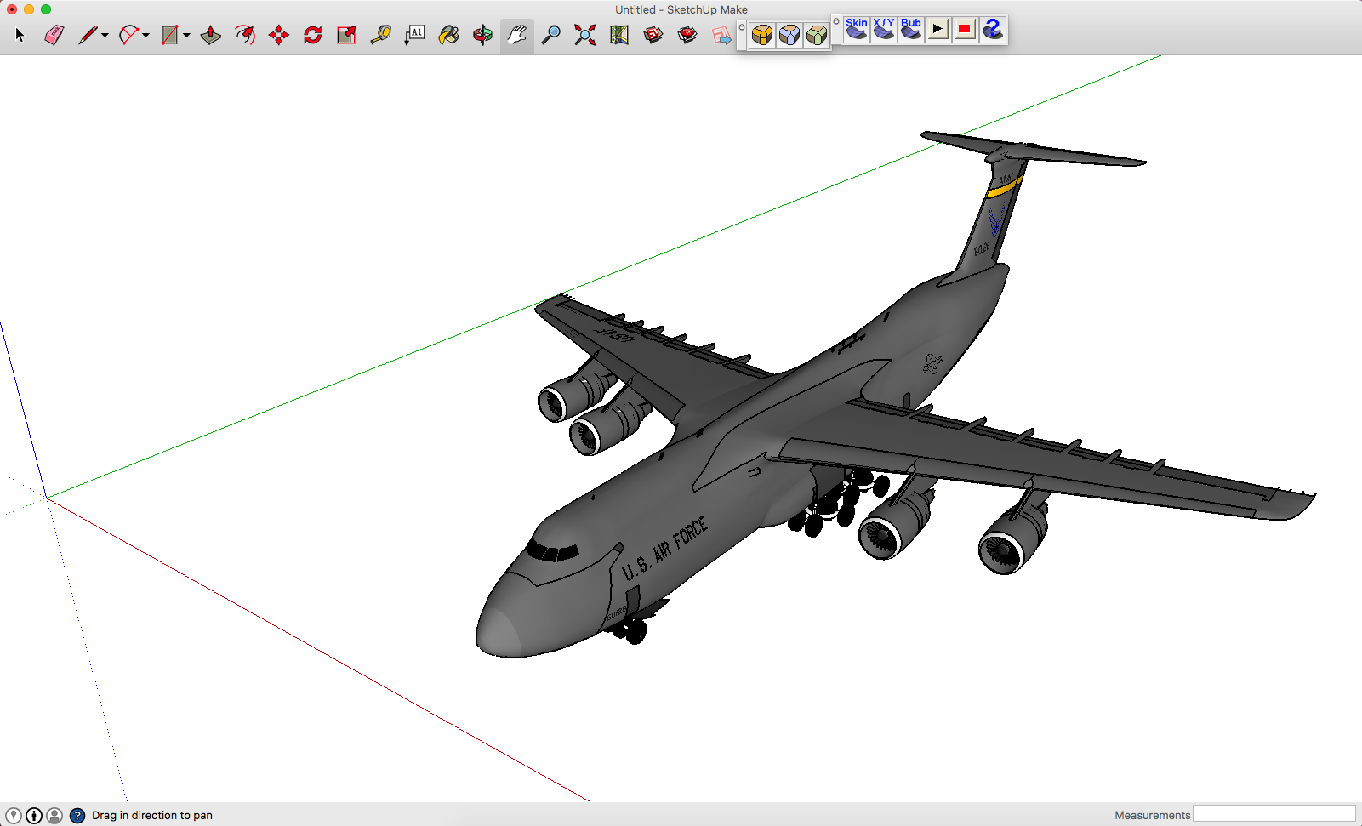Click the Skin soap-bubble tool

[x=857, y=29]
